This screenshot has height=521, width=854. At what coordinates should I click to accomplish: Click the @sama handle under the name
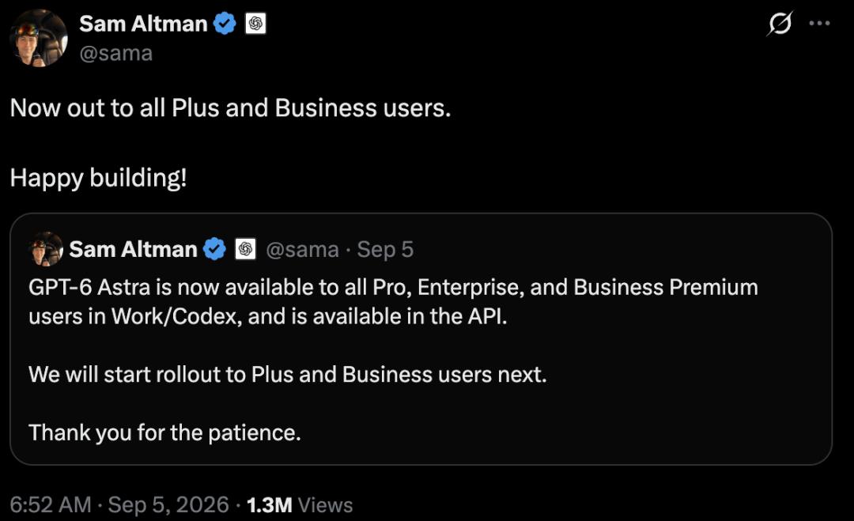click(116, 53)
